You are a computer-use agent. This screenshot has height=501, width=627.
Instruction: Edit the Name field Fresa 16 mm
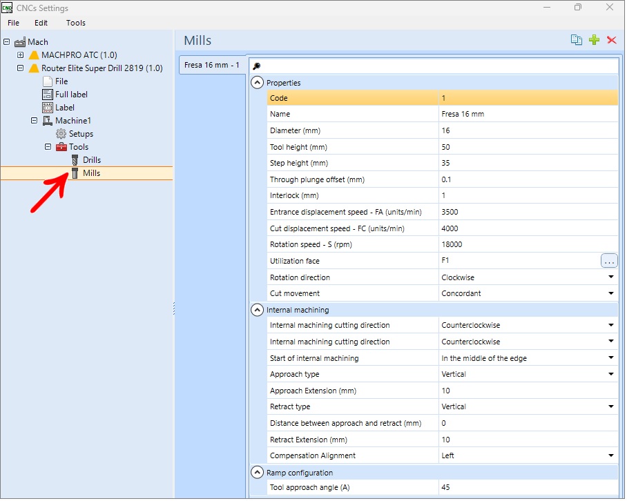click(x=528, y=115)
